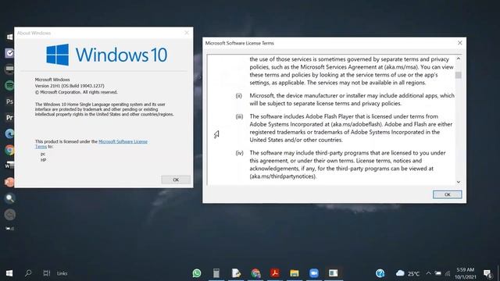Click the license text scroll up arrow
The image size is (500, 281).
(459, 59)
